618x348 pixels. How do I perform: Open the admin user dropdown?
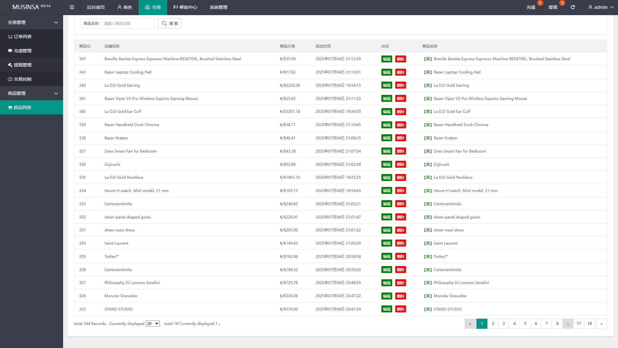(x=601, y=7)
